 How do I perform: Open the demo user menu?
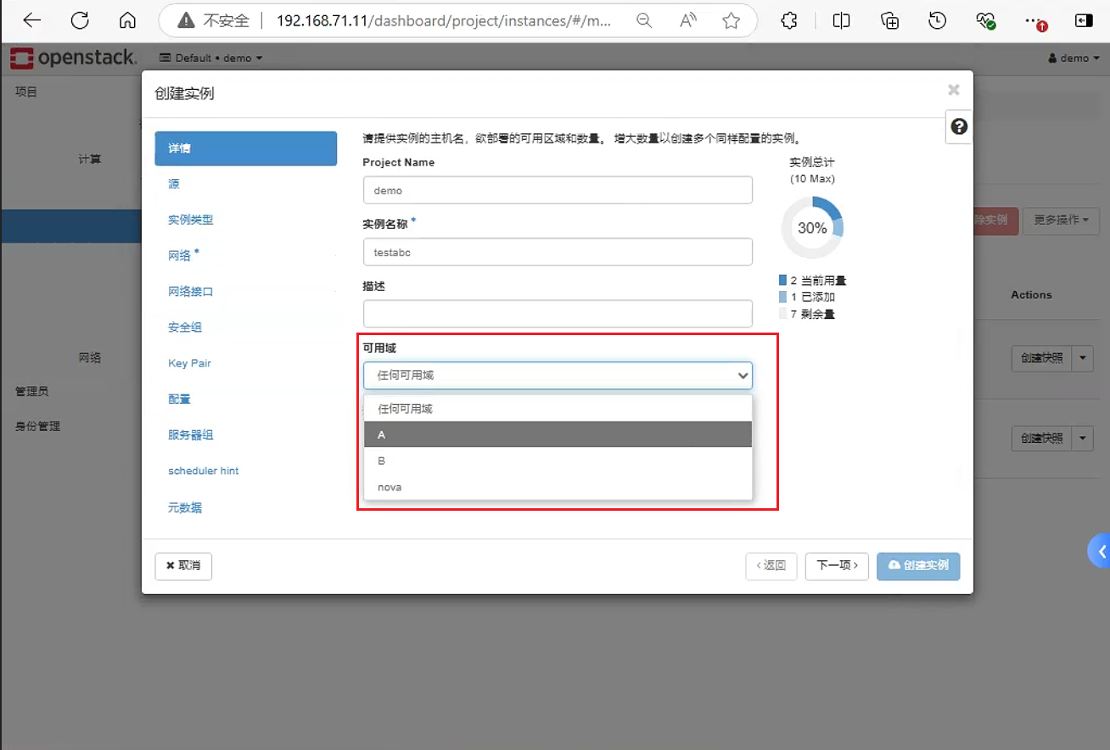1073,58
